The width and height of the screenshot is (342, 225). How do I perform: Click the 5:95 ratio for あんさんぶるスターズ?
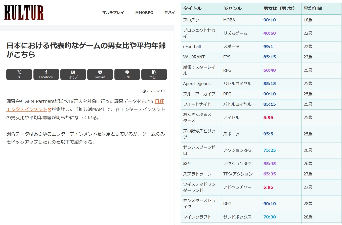pyautogui.click(x=268, y=118)
